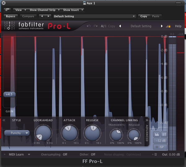The width and height of the screenshot is (186, 167).
Task: Click the undo arrow icon
Action: point(89,26)
